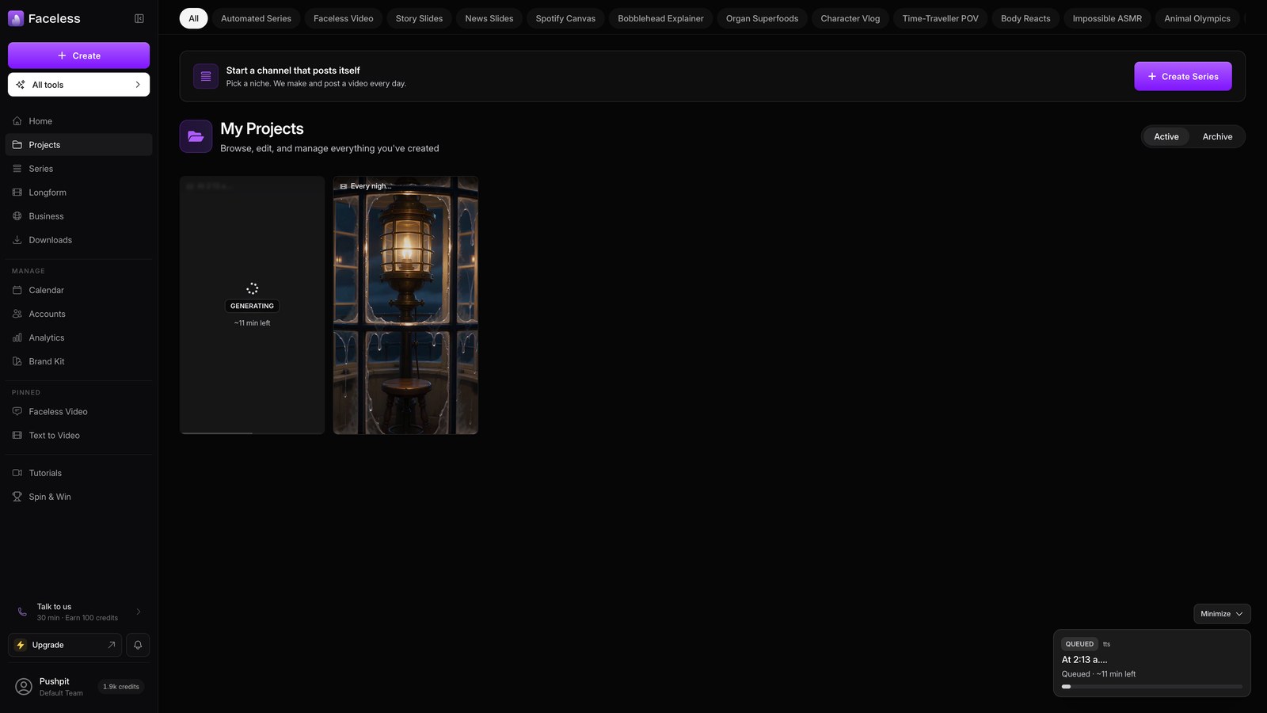Select the Automated Series filter tab

click(256, 18)
